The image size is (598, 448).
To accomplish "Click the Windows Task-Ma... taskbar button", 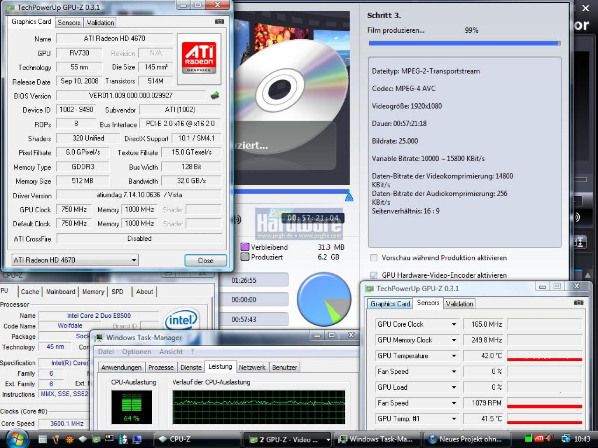I will 378,439.
